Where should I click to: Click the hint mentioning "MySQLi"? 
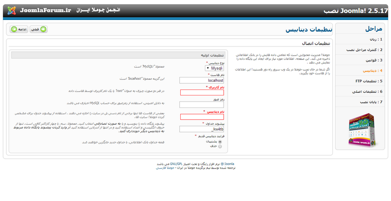(x=149, y=66)
